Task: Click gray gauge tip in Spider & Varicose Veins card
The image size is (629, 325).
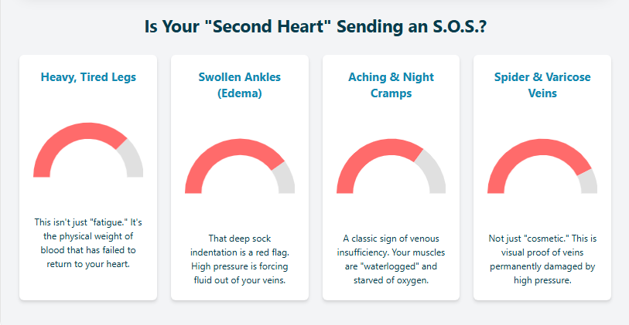Action: pyautogui.click(x=589, y=182)
